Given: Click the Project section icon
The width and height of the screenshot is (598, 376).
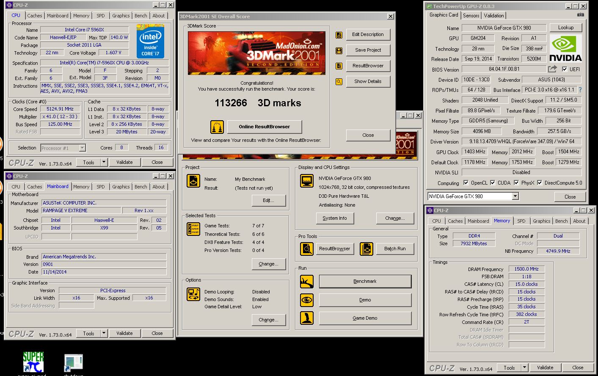Looking at the screenshot, I should coord(193,181).
